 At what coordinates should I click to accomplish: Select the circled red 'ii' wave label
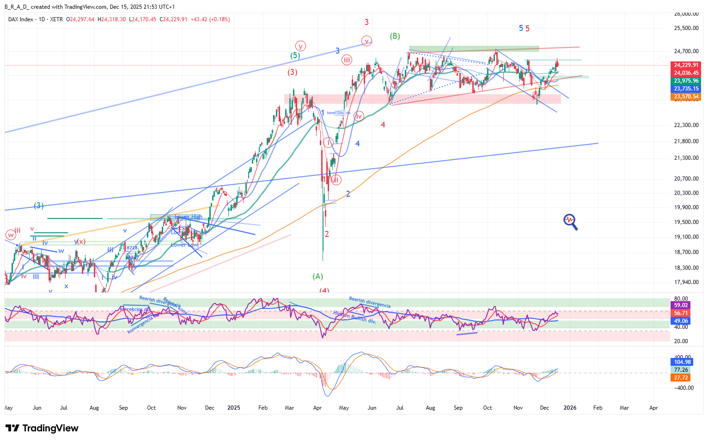coord(336,180)
